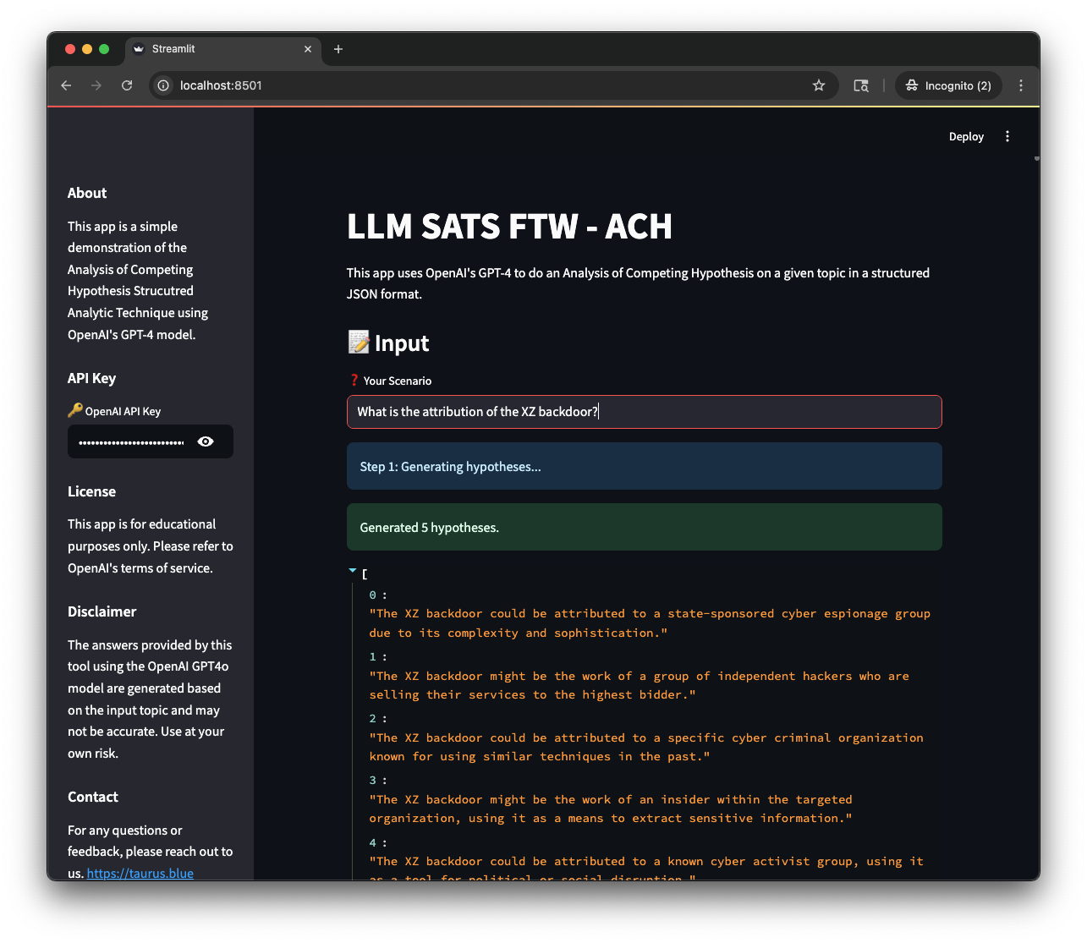The height and width of the screenshot is (943, 1087).
Task: Open a new browser tab
Action: 338,49
